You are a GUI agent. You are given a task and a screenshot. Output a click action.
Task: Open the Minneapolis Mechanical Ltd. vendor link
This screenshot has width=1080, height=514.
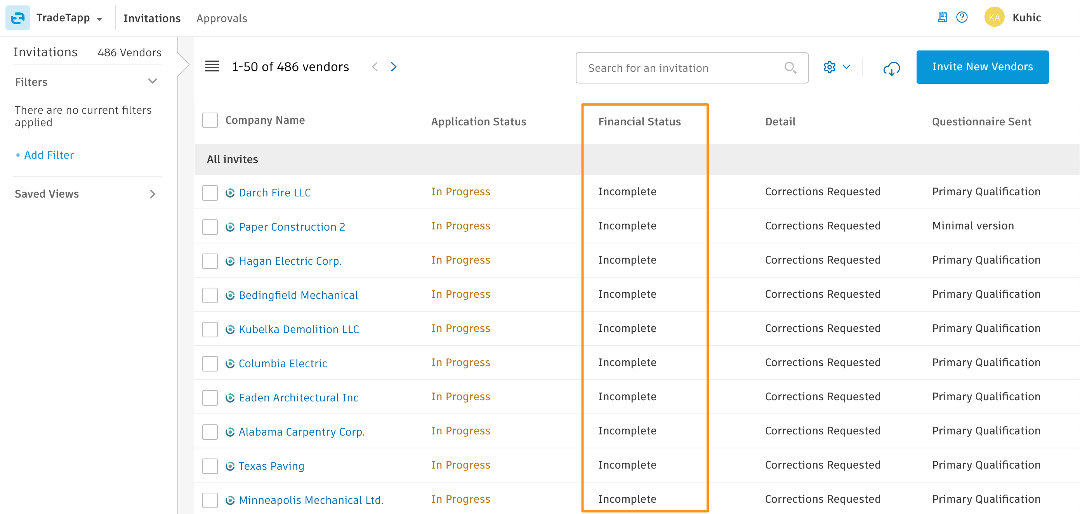click(x=311, y=500)
